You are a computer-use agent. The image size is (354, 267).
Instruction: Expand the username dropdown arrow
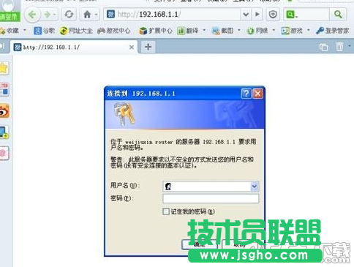255,187
